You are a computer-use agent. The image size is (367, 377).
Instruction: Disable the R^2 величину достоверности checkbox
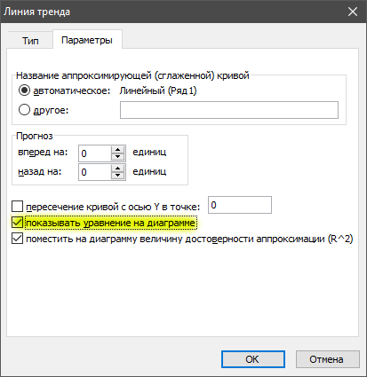(17, 239)
